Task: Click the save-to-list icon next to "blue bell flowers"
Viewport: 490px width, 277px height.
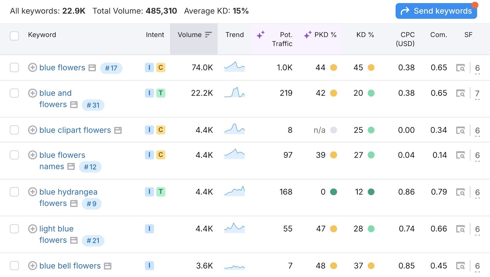Action: point(108,266)
